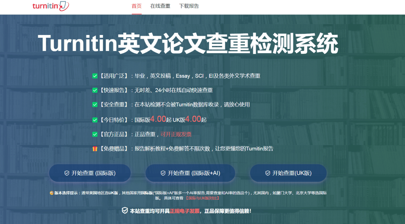
Task: Open the 下载报告 menu item
Action: click(189, 6)
